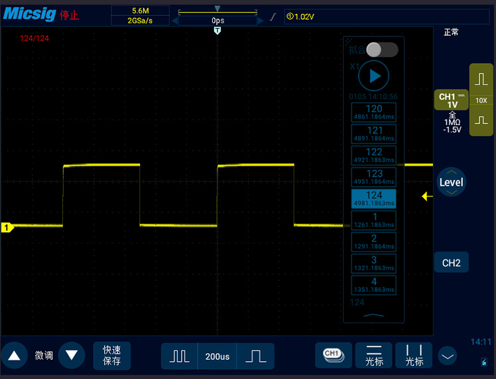Click the yellow trigger level arrow marker

pyautogui.click(x=427, y=196)
